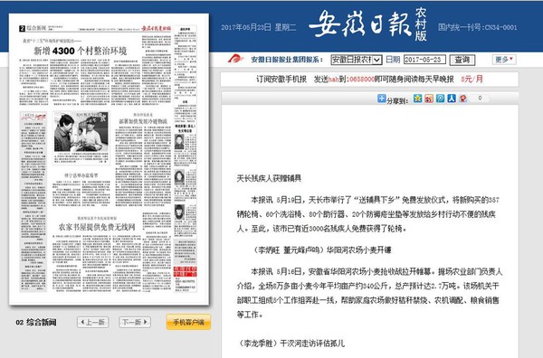Click the 分享到 label

point(397,100)
